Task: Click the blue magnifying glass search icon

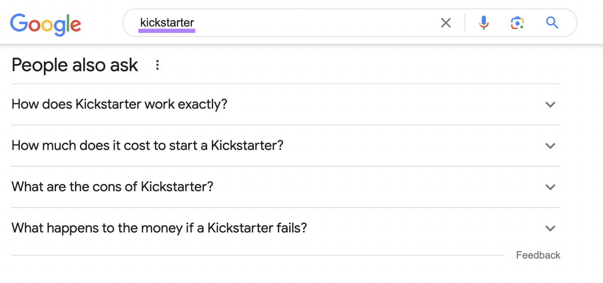Action: click(x=552, y=22)
